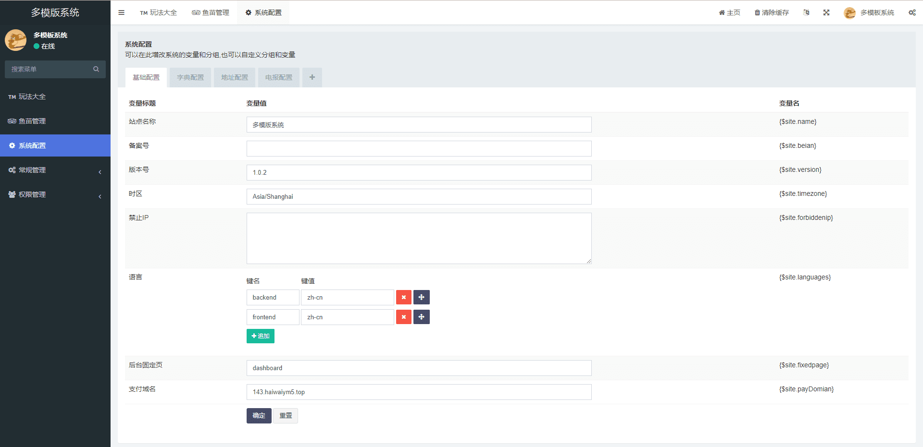Click the fullscreen expand icon in header
Image resolution: width=923 pixels, height=447 pixels.
[826, 12]
